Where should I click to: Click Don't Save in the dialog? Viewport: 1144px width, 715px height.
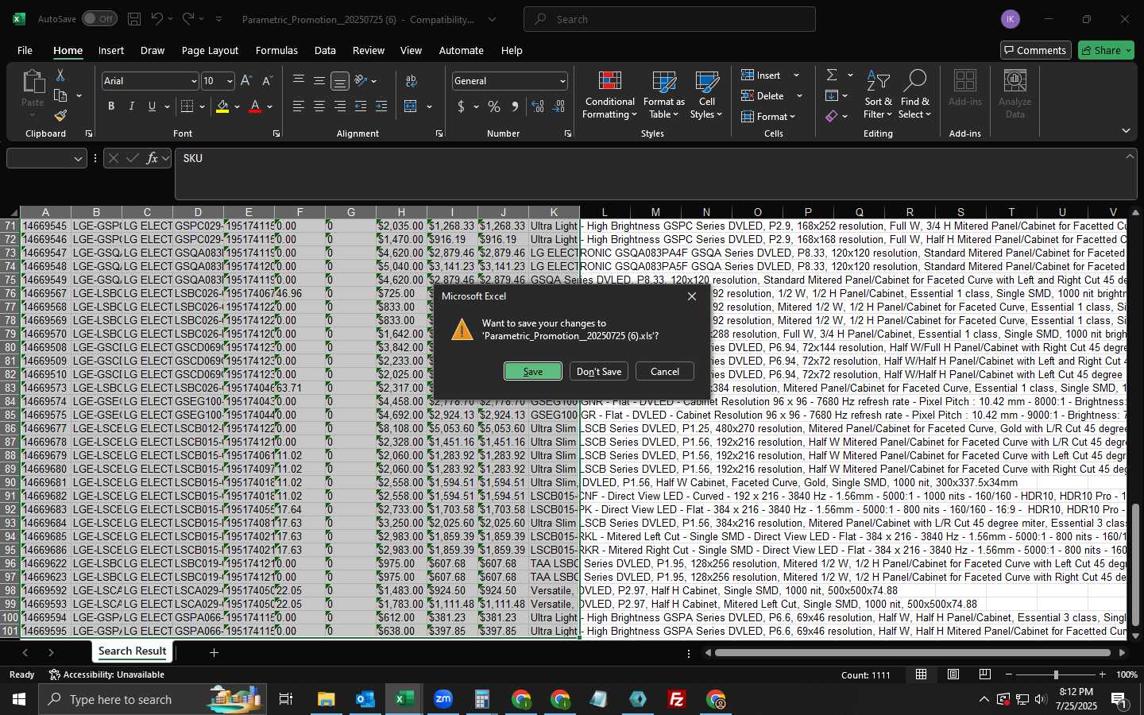pos(599,371)
